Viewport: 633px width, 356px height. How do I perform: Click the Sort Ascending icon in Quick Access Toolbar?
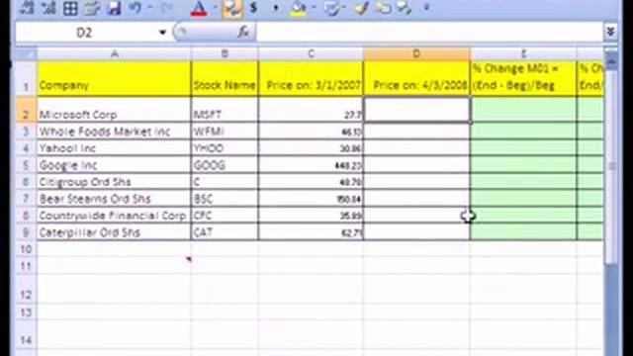tap(27, 8)
